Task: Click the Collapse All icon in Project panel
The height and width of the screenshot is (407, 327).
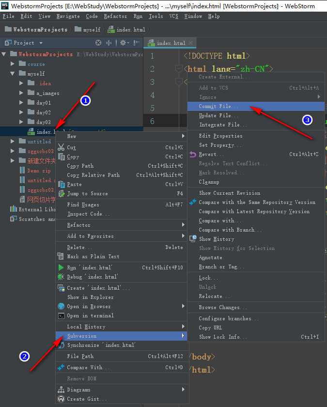Action: pos(109,43)
